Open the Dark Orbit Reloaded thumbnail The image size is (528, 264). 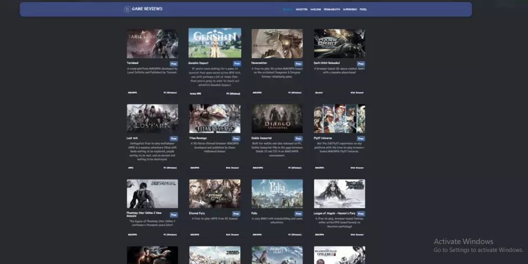340,43
